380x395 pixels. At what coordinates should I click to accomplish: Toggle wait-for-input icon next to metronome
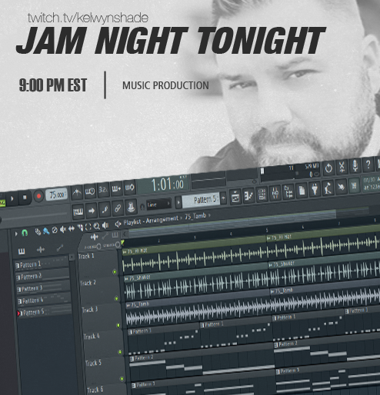[x=90, y=191]
